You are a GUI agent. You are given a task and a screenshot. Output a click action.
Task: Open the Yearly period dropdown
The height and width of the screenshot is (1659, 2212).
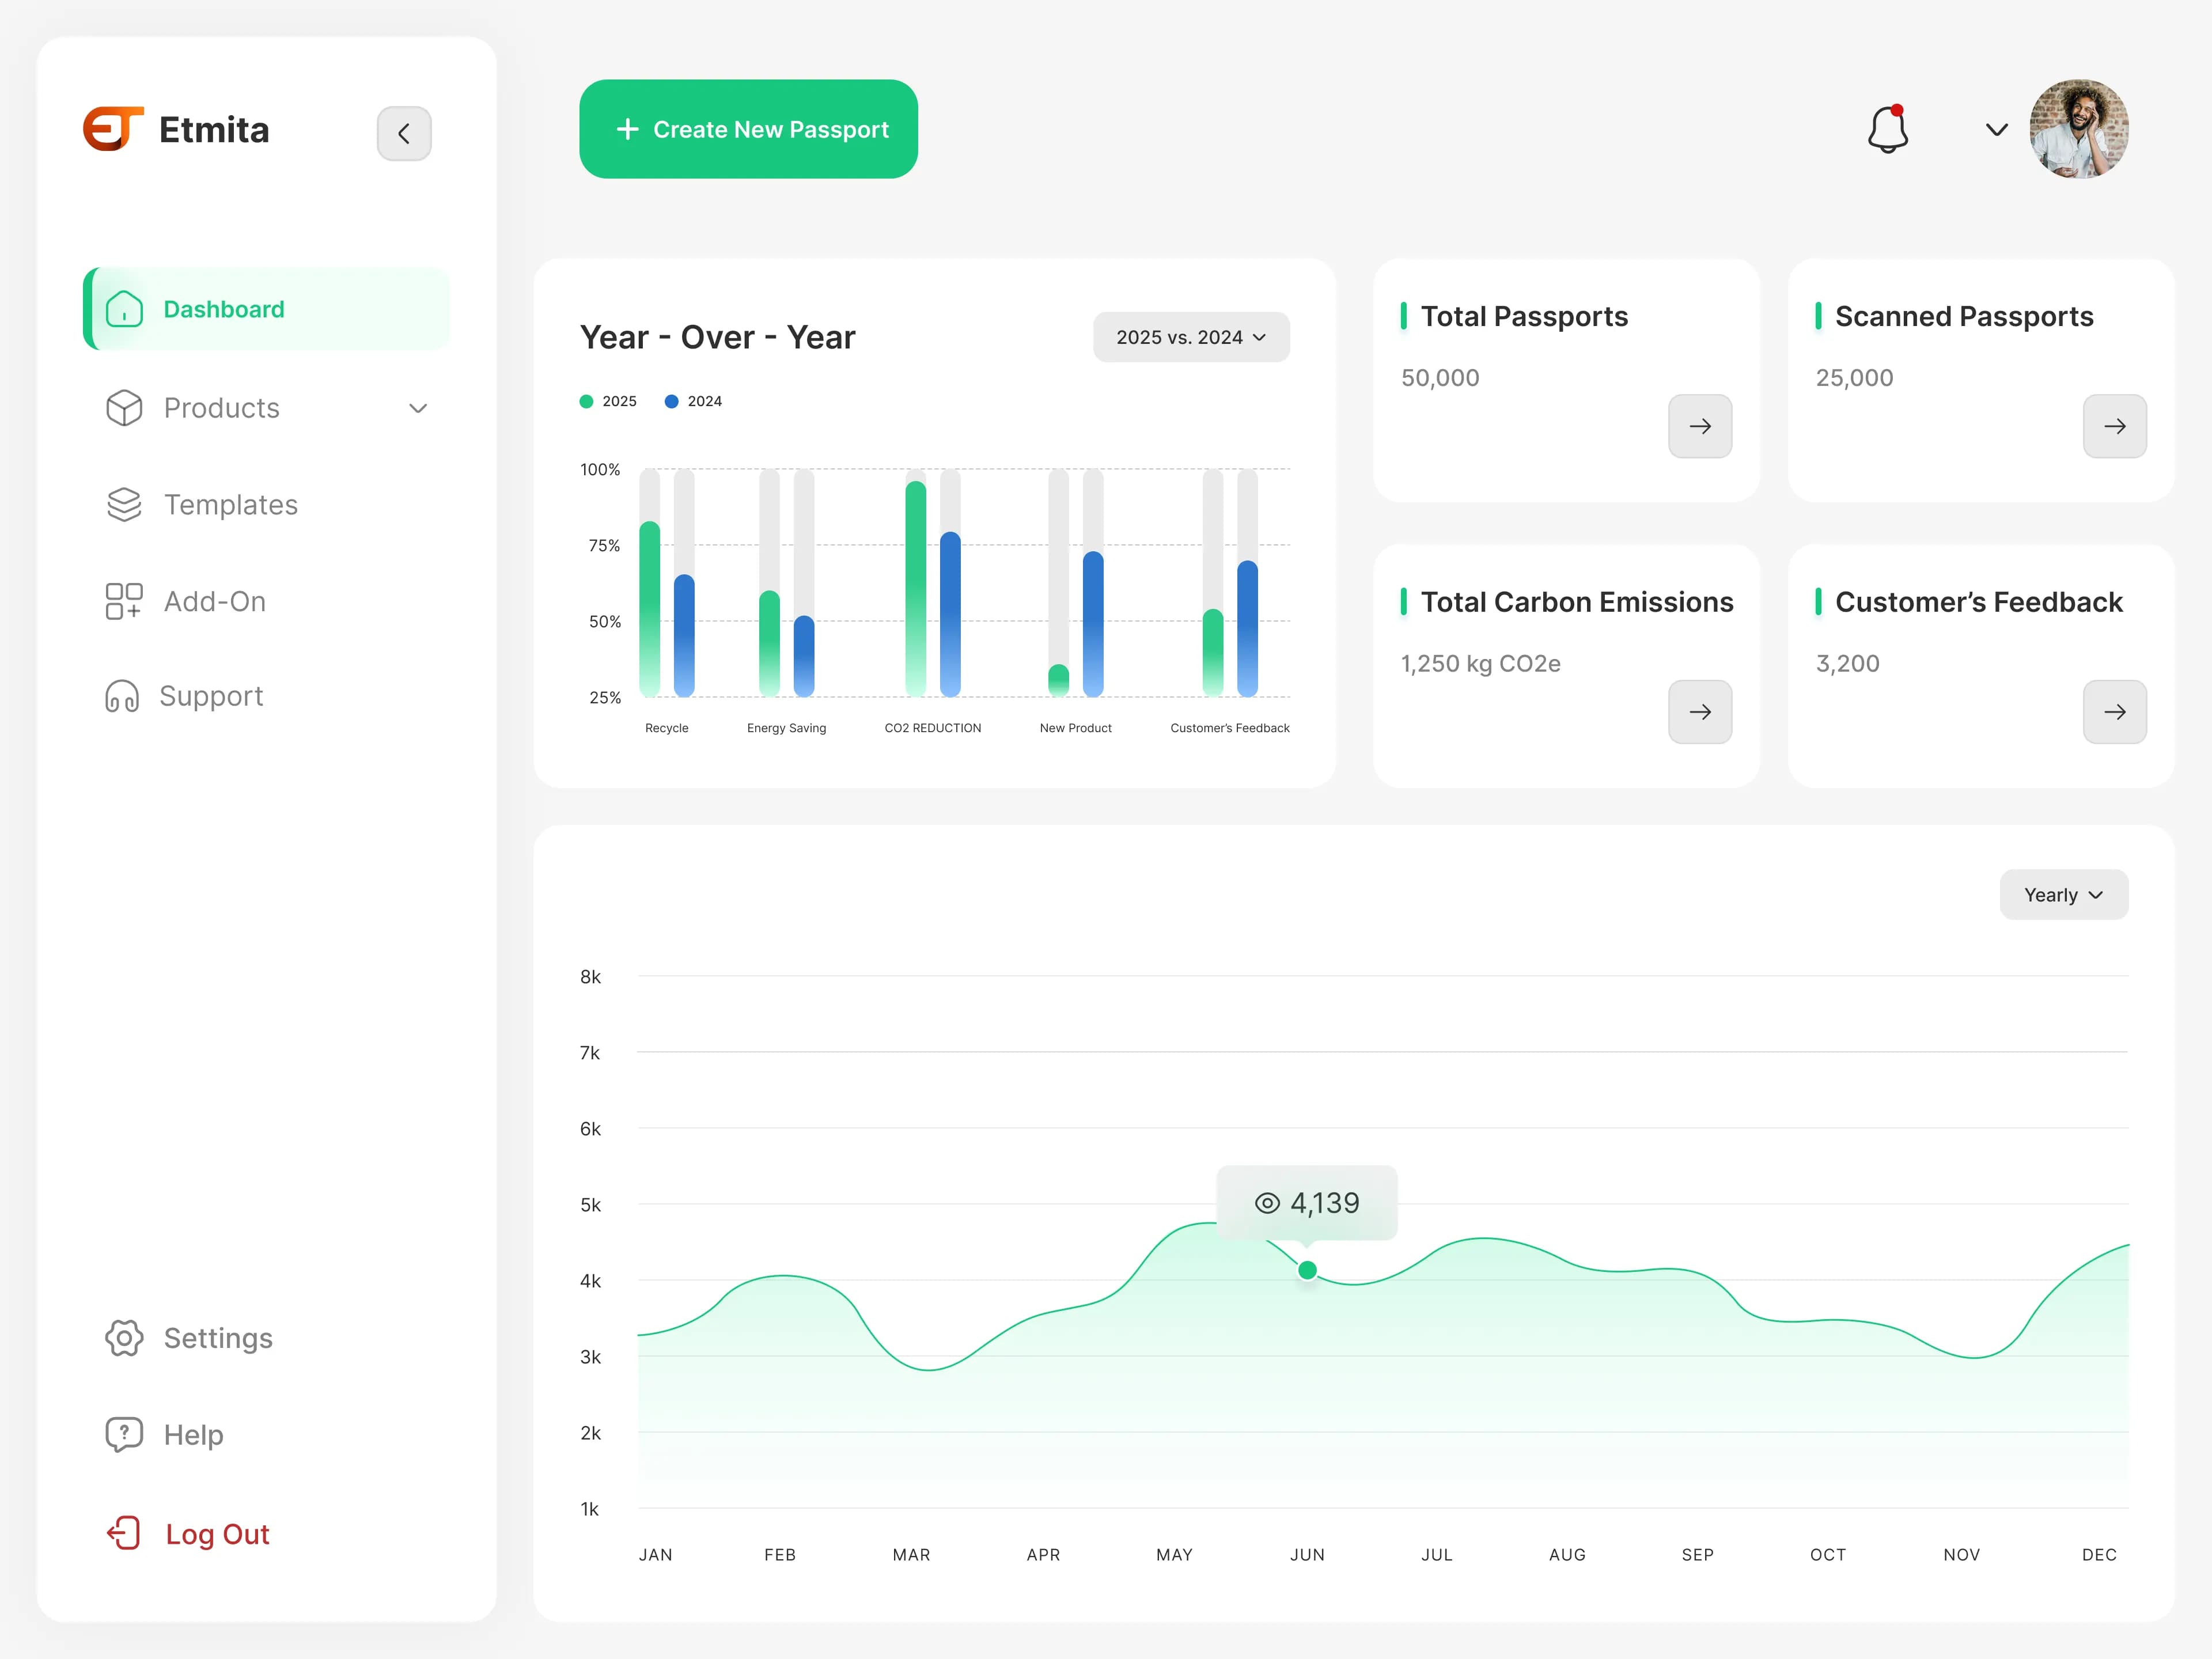[2064, 895]
